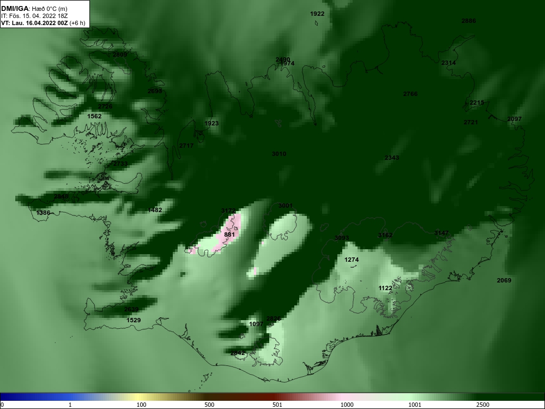The height and width of the screenshot is (409, 545).
Task: Click the value 2726
Action: (x=105, y=106)
